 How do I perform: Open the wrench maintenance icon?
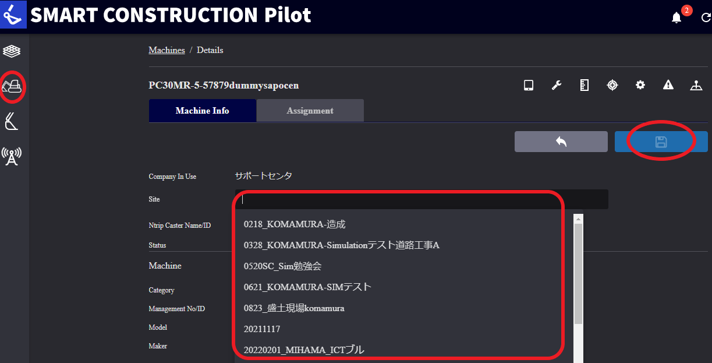(557, 85)
